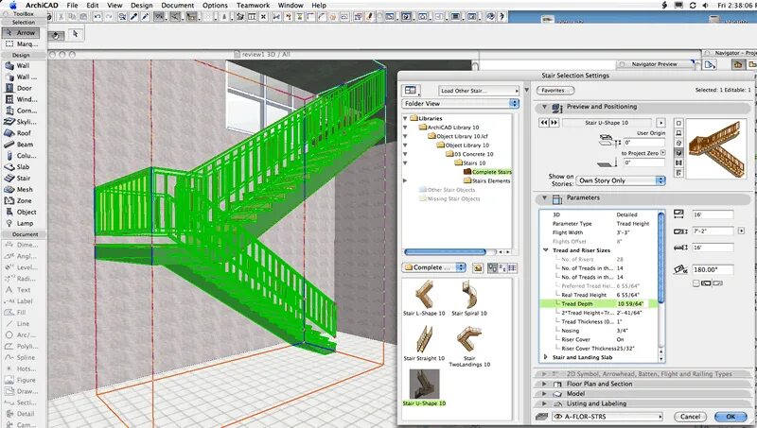Open the A-FLOR-STRS layer dropdown

click(x=607, y=417)
